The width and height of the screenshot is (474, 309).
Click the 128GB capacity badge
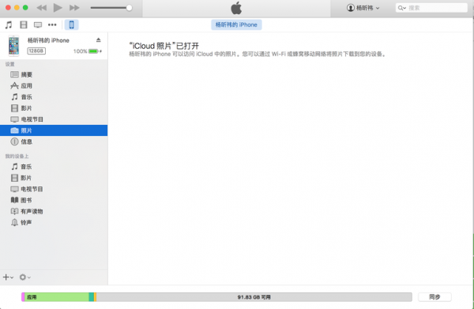(36, 51)
